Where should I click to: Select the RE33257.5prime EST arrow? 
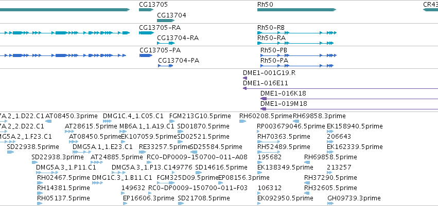pyautogui.click(x=143, y=152)
